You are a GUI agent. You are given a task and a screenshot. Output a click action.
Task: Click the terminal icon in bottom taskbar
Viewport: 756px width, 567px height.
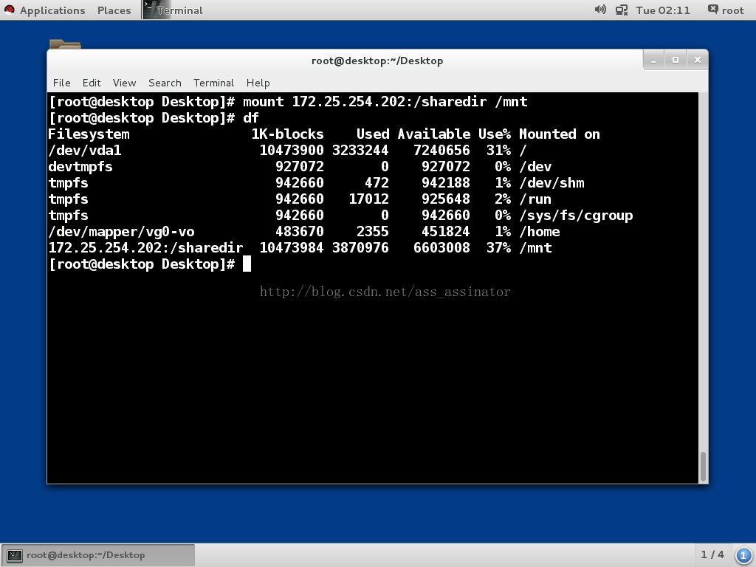click(15, 555)
